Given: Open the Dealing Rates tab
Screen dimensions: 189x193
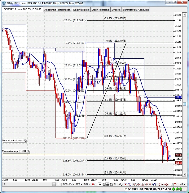Looking at the screenshot, I should pos(81,10).
